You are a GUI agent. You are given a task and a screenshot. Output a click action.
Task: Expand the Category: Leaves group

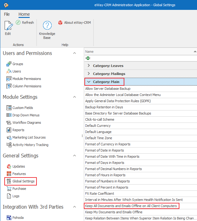[89, 65]
